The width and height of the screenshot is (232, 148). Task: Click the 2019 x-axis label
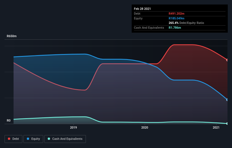73,127
